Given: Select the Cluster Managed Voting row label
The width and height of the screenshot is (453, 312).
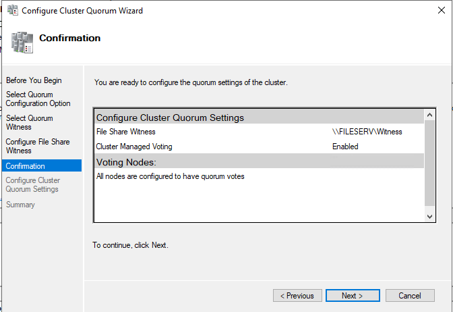Looking at the screenshot, I should [133, 146].
